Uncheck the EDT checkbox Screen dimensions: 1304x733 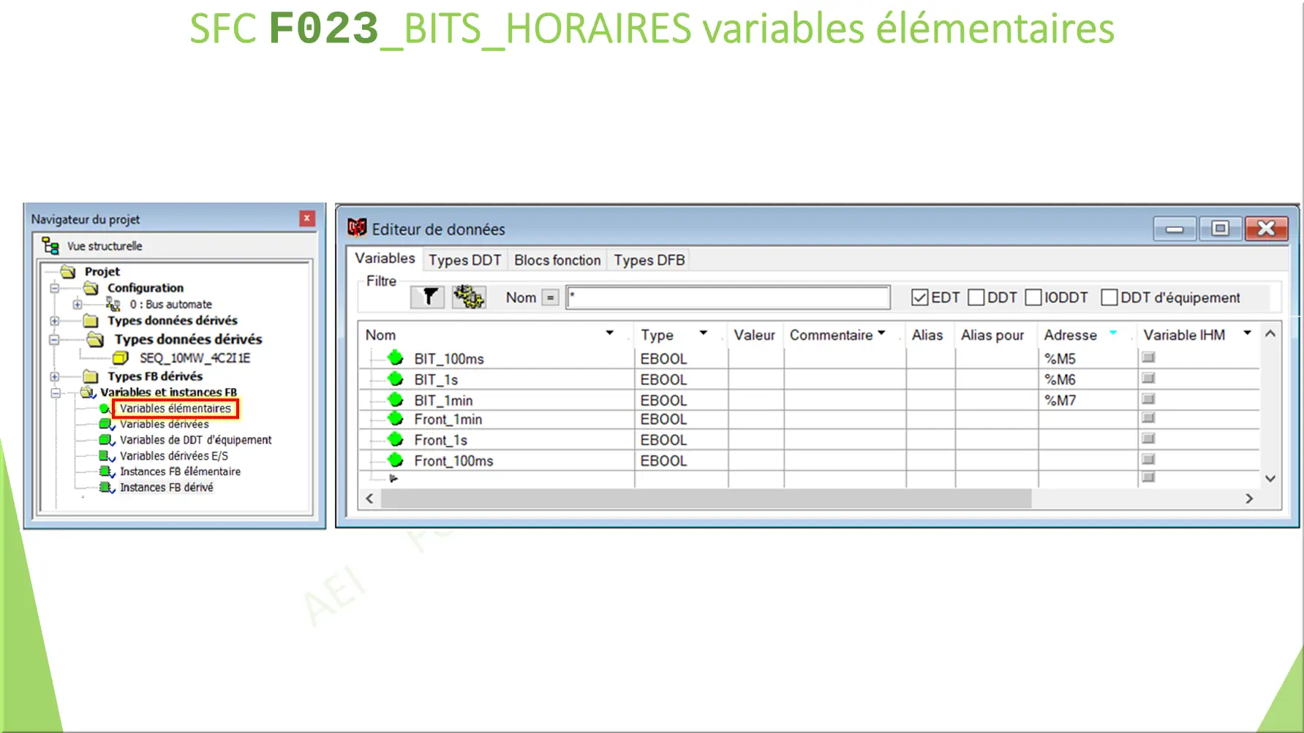(x=919, y=297)
